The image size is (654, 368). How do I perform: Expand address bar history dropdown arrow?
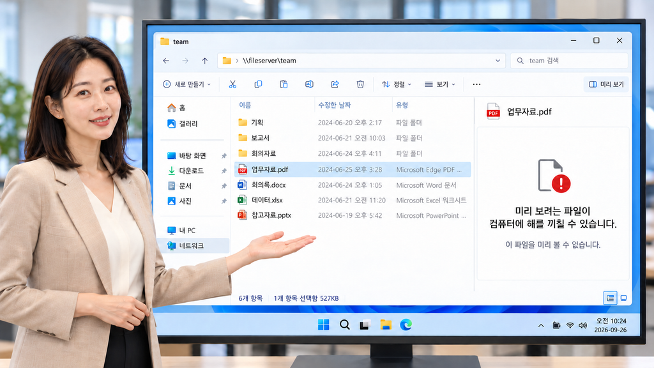[498, 61]
